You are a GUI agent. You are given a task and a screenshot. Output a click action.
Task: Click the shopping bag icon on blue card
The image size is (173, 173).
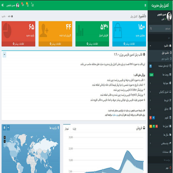(x=118, y=30)
